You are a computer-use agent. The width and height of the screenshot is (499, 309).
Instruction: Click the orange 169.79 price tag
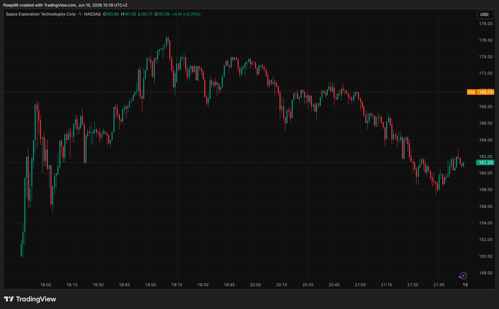click(486, 92)
